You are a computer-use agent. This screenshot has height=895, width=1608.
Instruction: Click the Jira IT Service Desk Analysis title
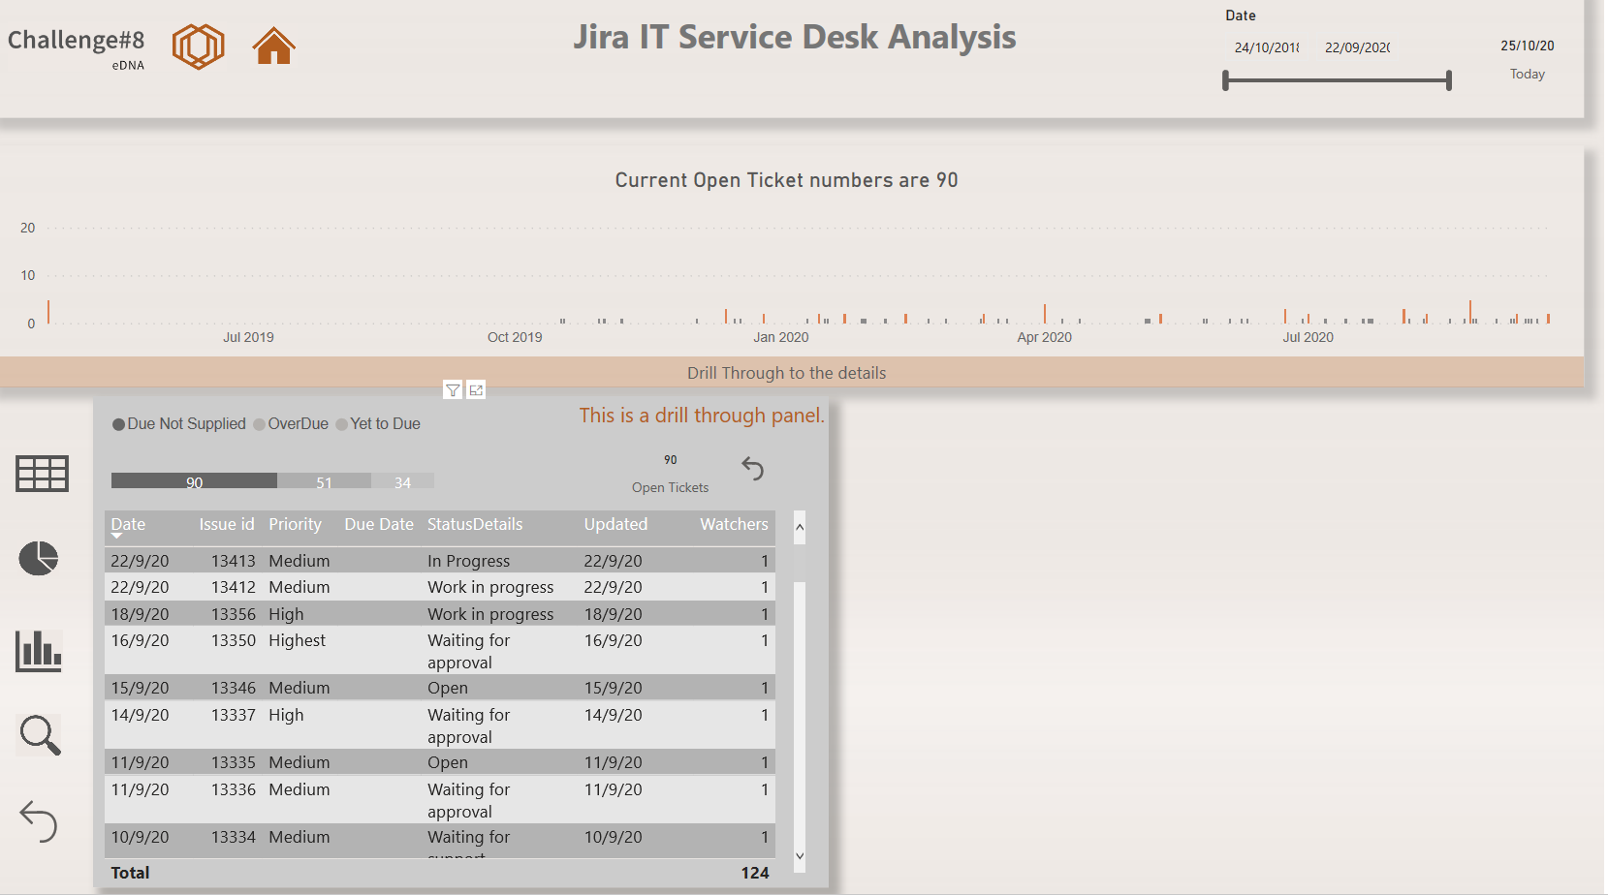pos(794,37)
